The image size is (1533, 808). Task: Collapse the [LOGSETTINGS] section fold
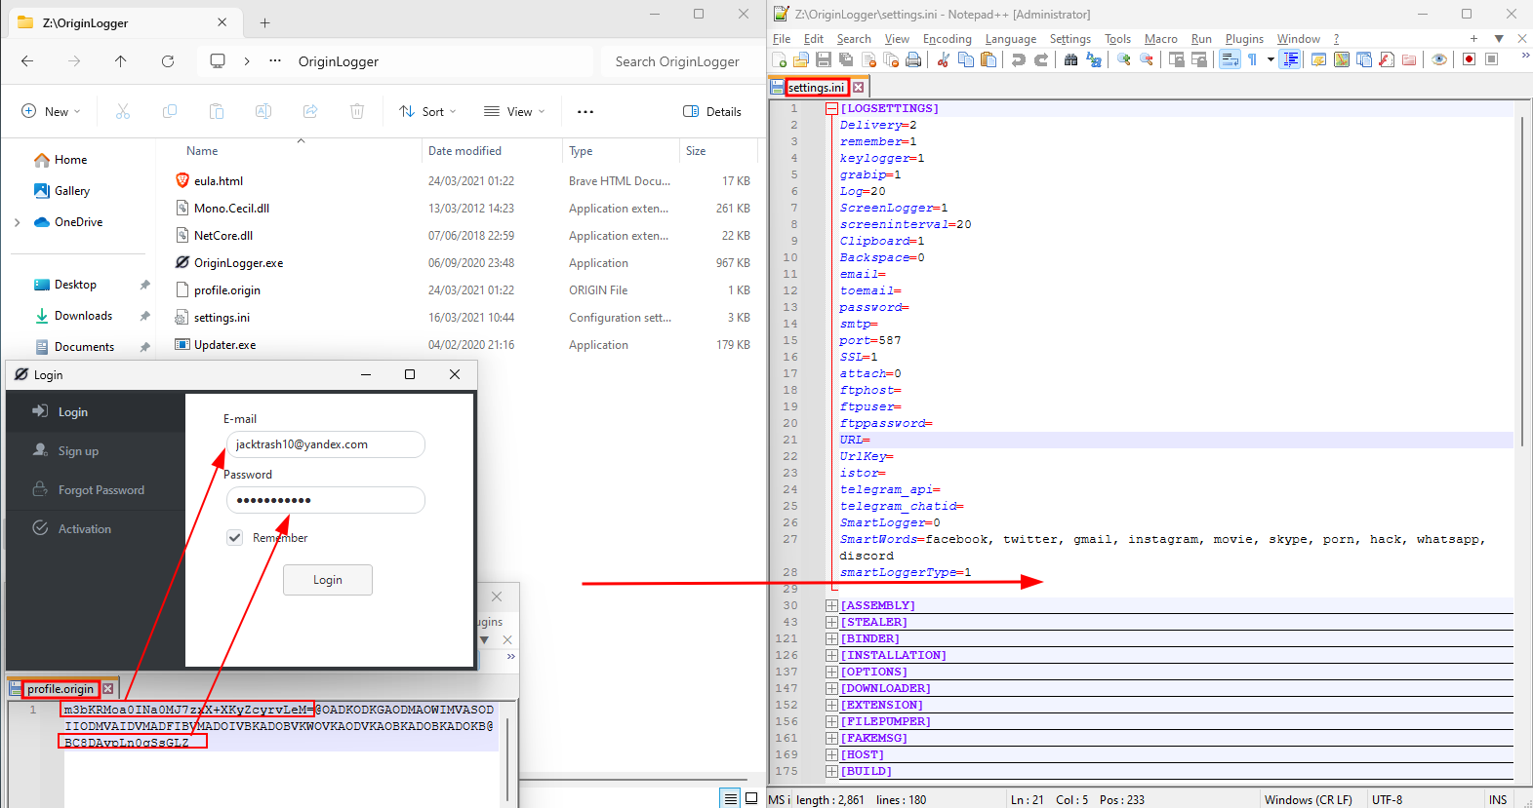(831, 108)
